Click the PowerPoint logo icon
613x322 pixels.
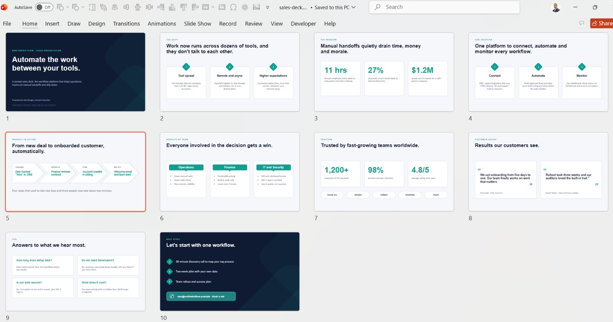tap(5, 7)
